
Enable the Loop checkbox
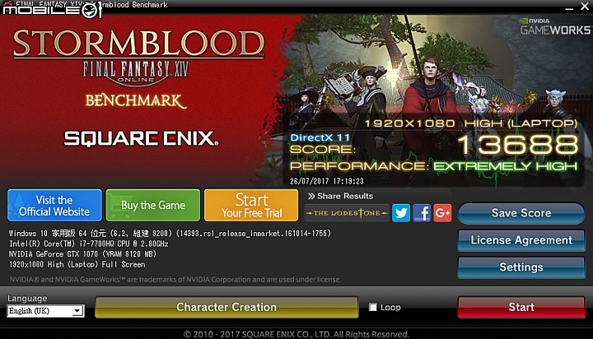point(373,307)
